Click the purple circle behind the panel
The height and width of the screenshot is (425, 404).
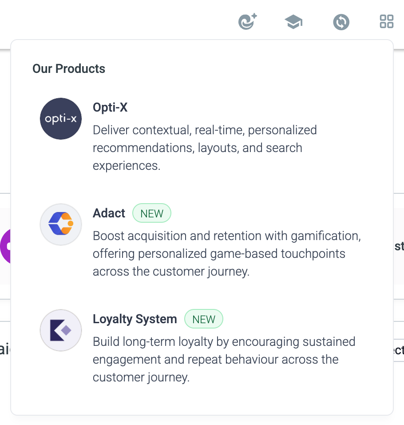click(x=5, y=246)
